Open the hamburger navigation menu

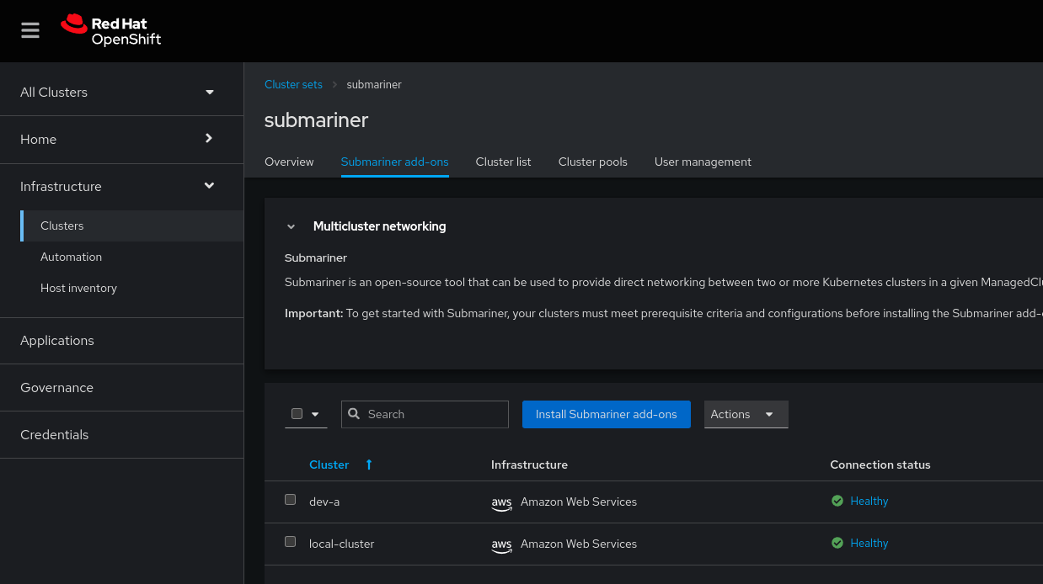(30, 30)
